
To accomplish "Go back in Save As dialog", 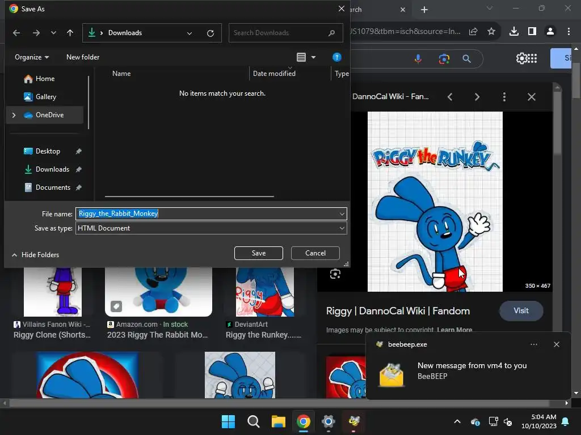I will coord(16,33).
